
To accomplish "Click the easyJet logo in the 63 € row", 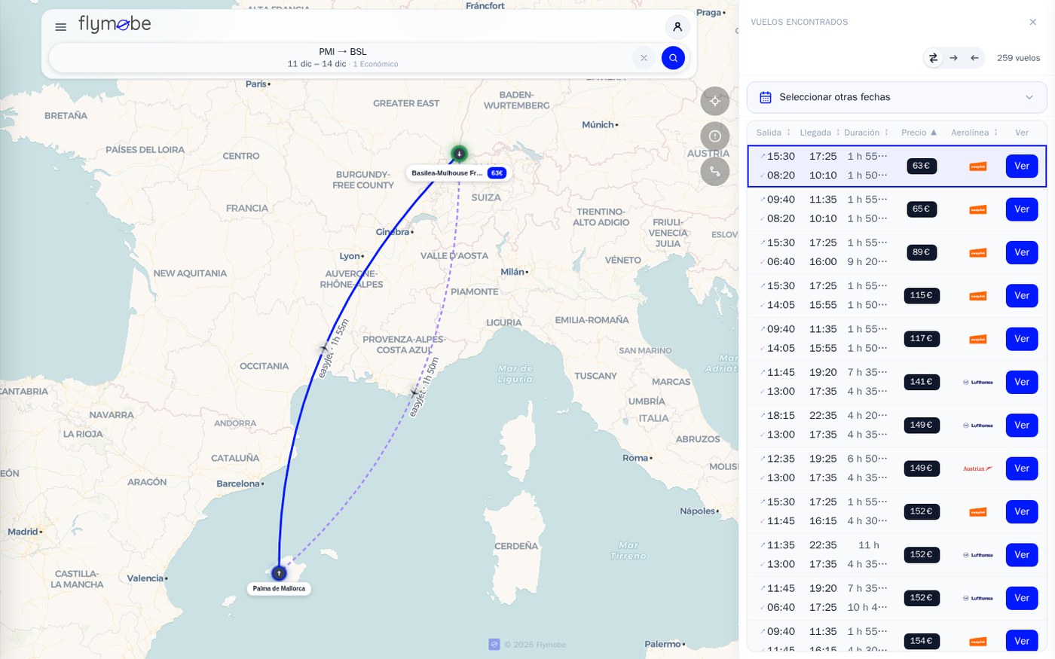I will point(978,166).
